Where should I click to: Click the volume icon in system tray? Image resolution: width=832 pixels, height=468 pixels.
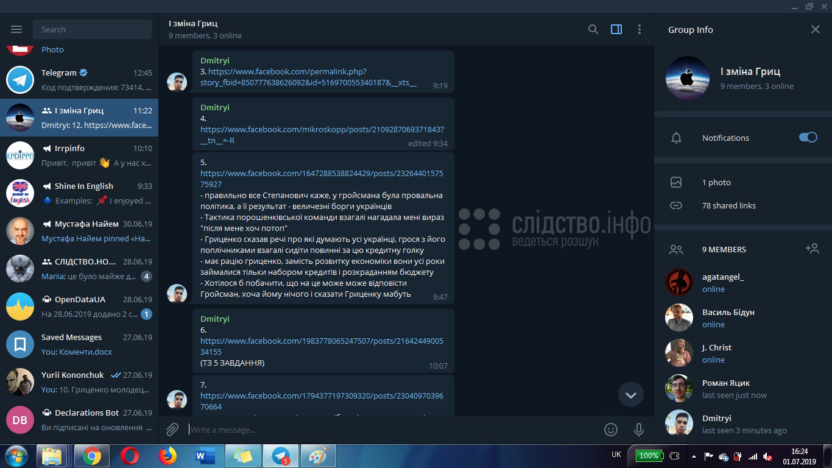[767, 456]
